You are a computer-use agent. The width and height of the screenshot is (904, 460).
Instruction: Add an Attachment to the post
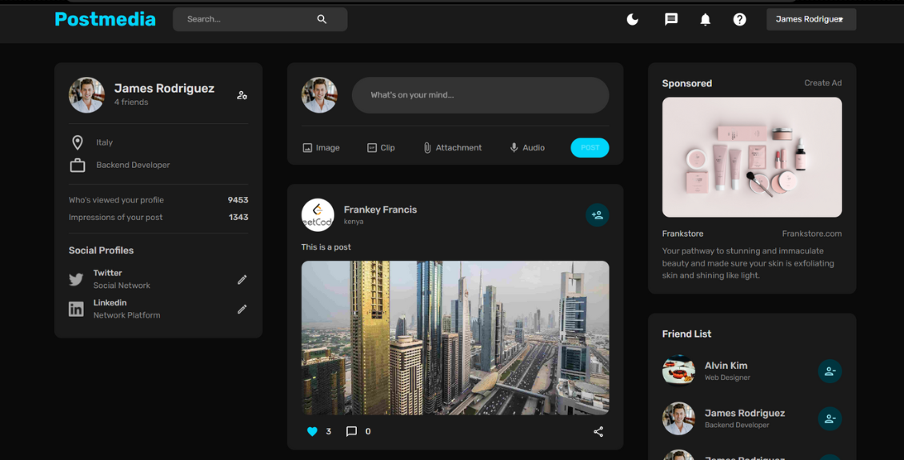452,148
